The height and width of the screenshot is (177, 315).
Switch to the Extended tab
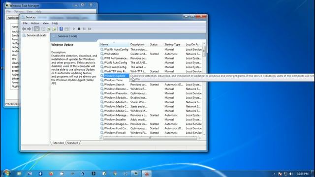(x=58, y=143)
